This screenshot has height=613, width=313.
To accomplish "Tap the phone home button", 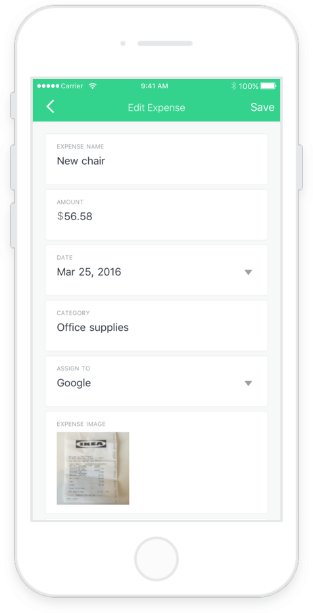I will click(x=156, y=559).
